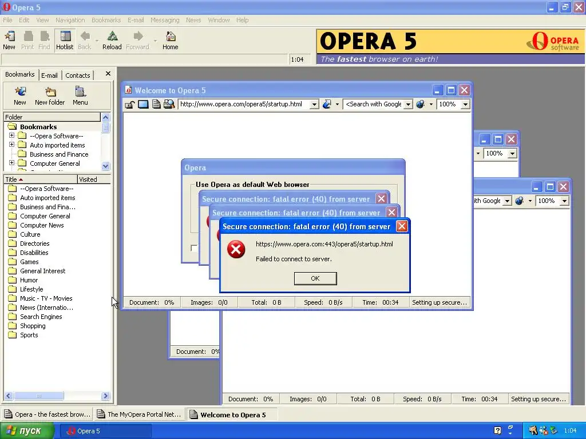
Task: Select Business and Finance in folder tree
Action: click(59, 154)
